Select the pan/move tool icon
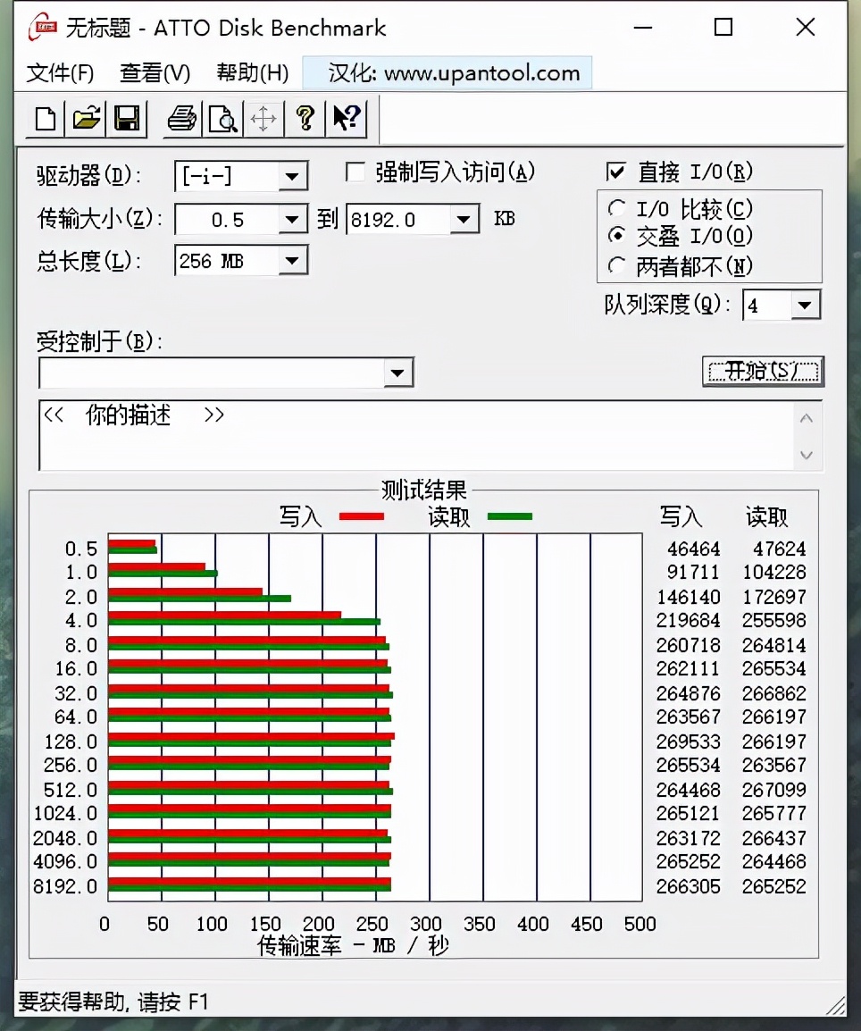Viewport: 861px width, 1031px height. tap(263, 118)
